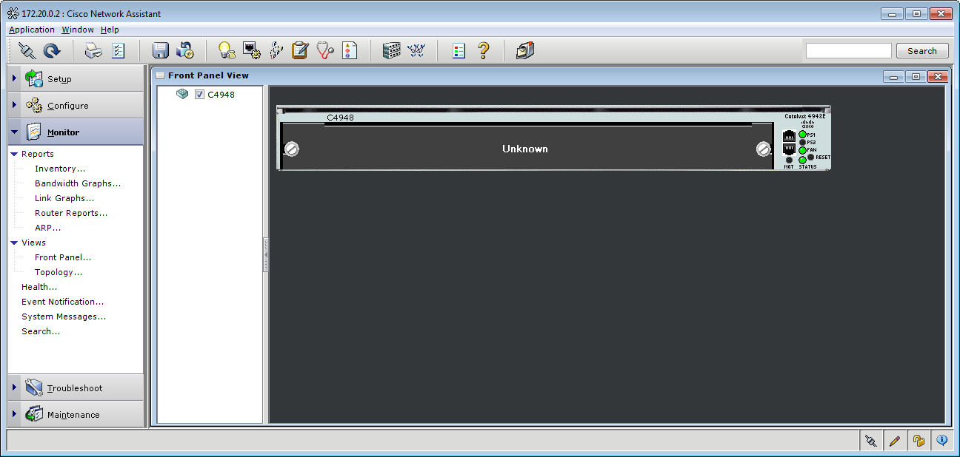
Task: Click the VLANs toolbar icon
Action: click(276, 50)
